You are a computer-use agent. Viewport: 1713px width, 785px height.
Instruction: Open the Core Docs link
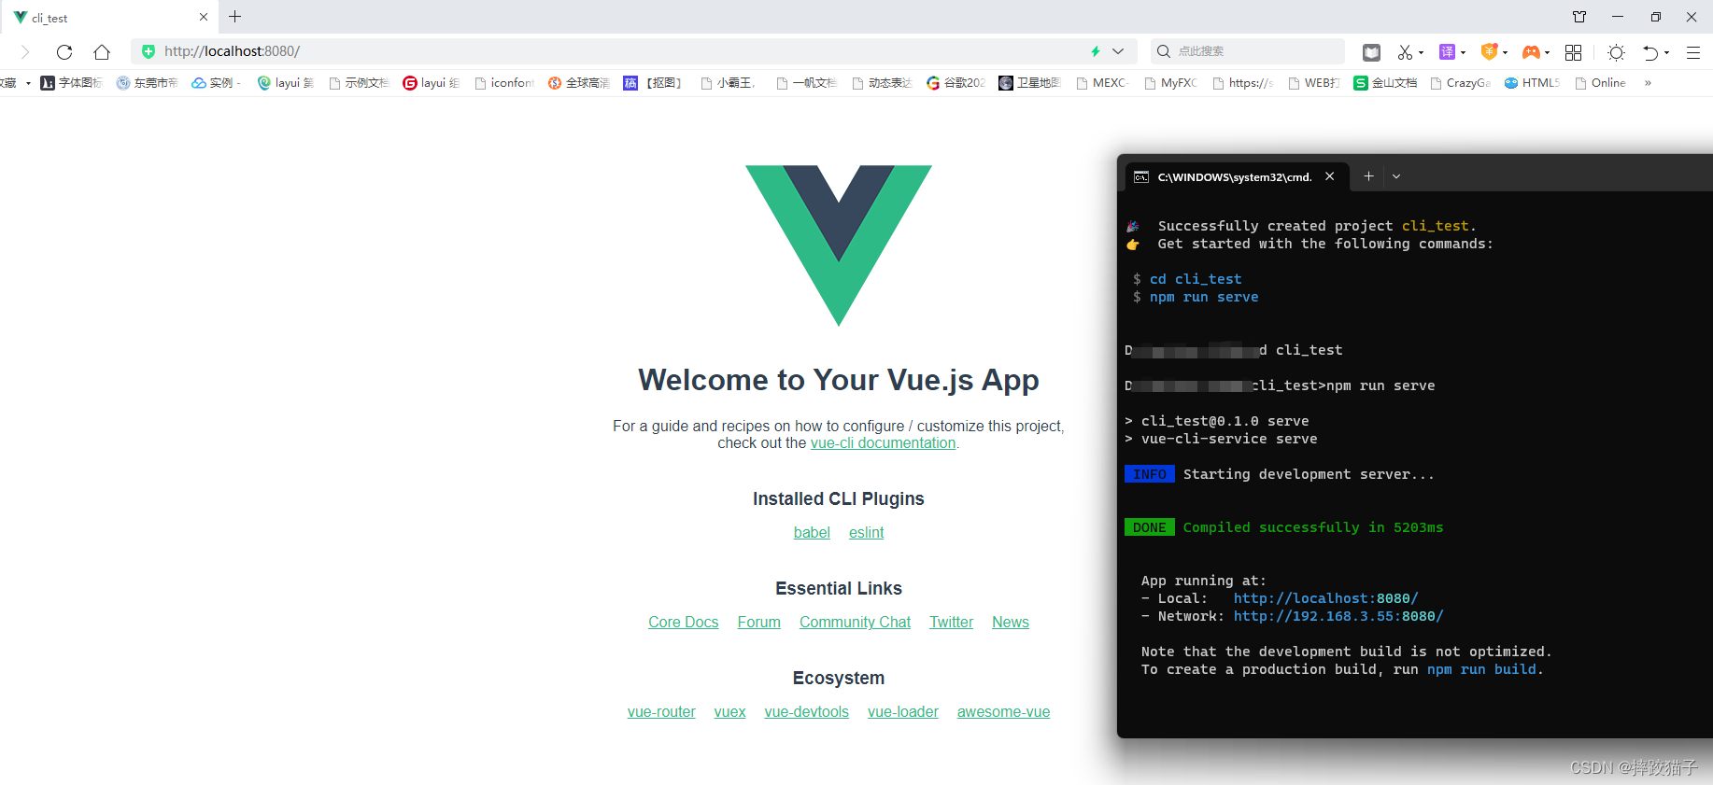point(684,622)
